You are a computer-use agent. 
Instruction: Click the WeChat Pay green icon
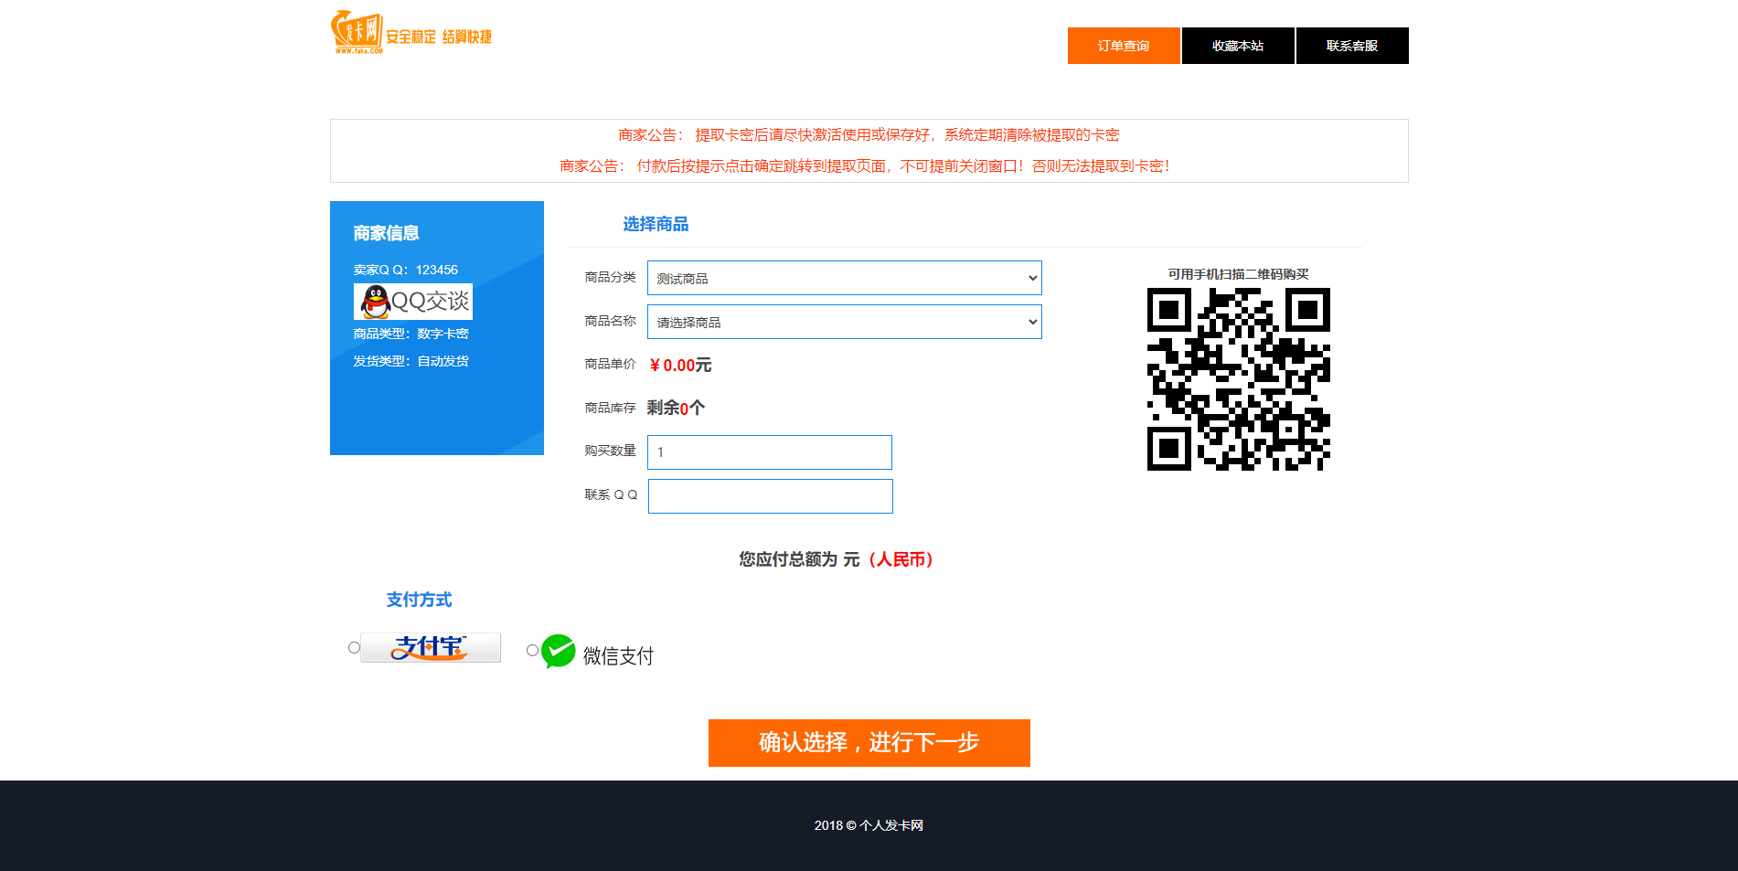click(x=559, y=652)
